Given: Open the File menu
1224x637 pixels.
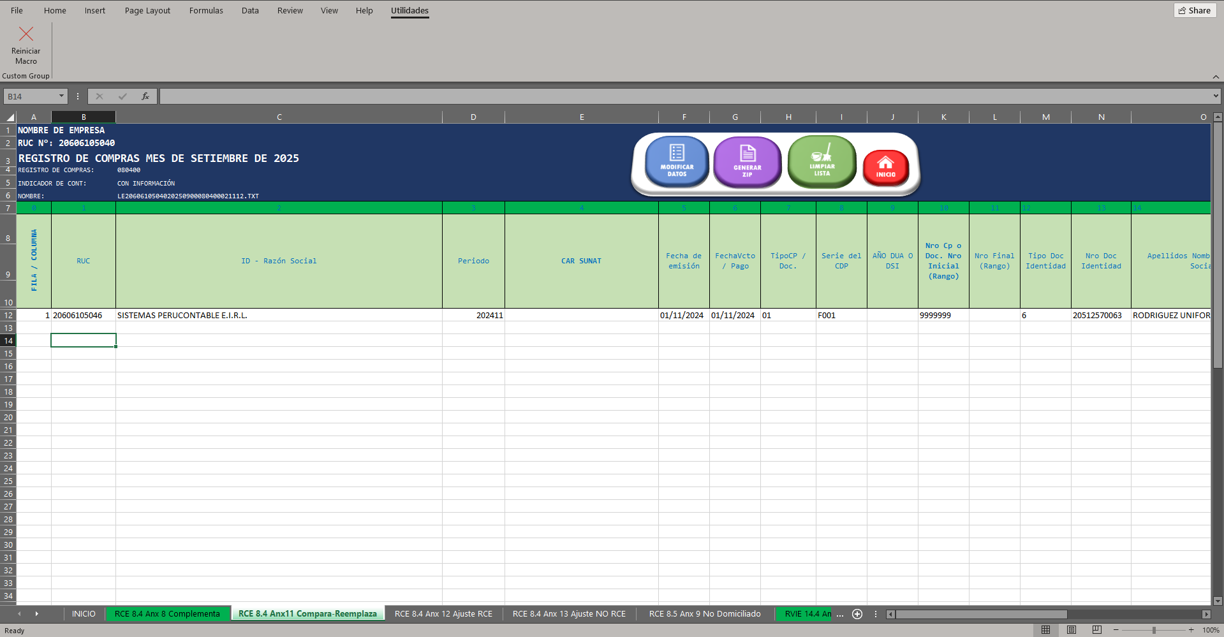Looking at the screenshot, I should coord(17,10).
